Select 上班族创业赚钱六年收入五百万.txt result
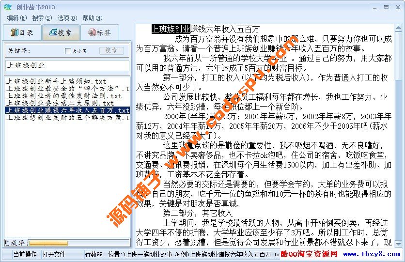Viewport: 405px width, 262px height. tap(67, 110)
